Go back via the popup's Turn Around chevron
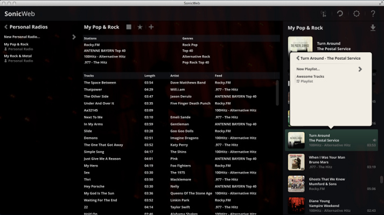This screenshot has height=215, width=384. tap(298, 58)
